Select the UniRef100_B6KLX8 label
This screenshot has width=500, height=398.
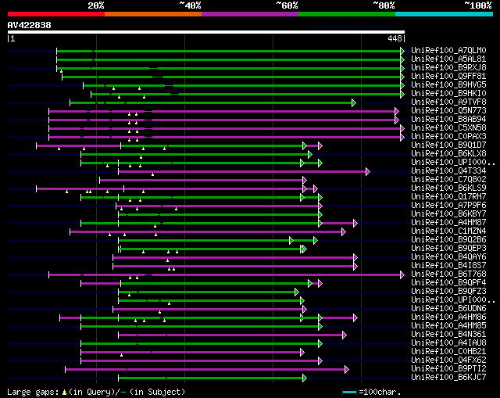(448, 154)
